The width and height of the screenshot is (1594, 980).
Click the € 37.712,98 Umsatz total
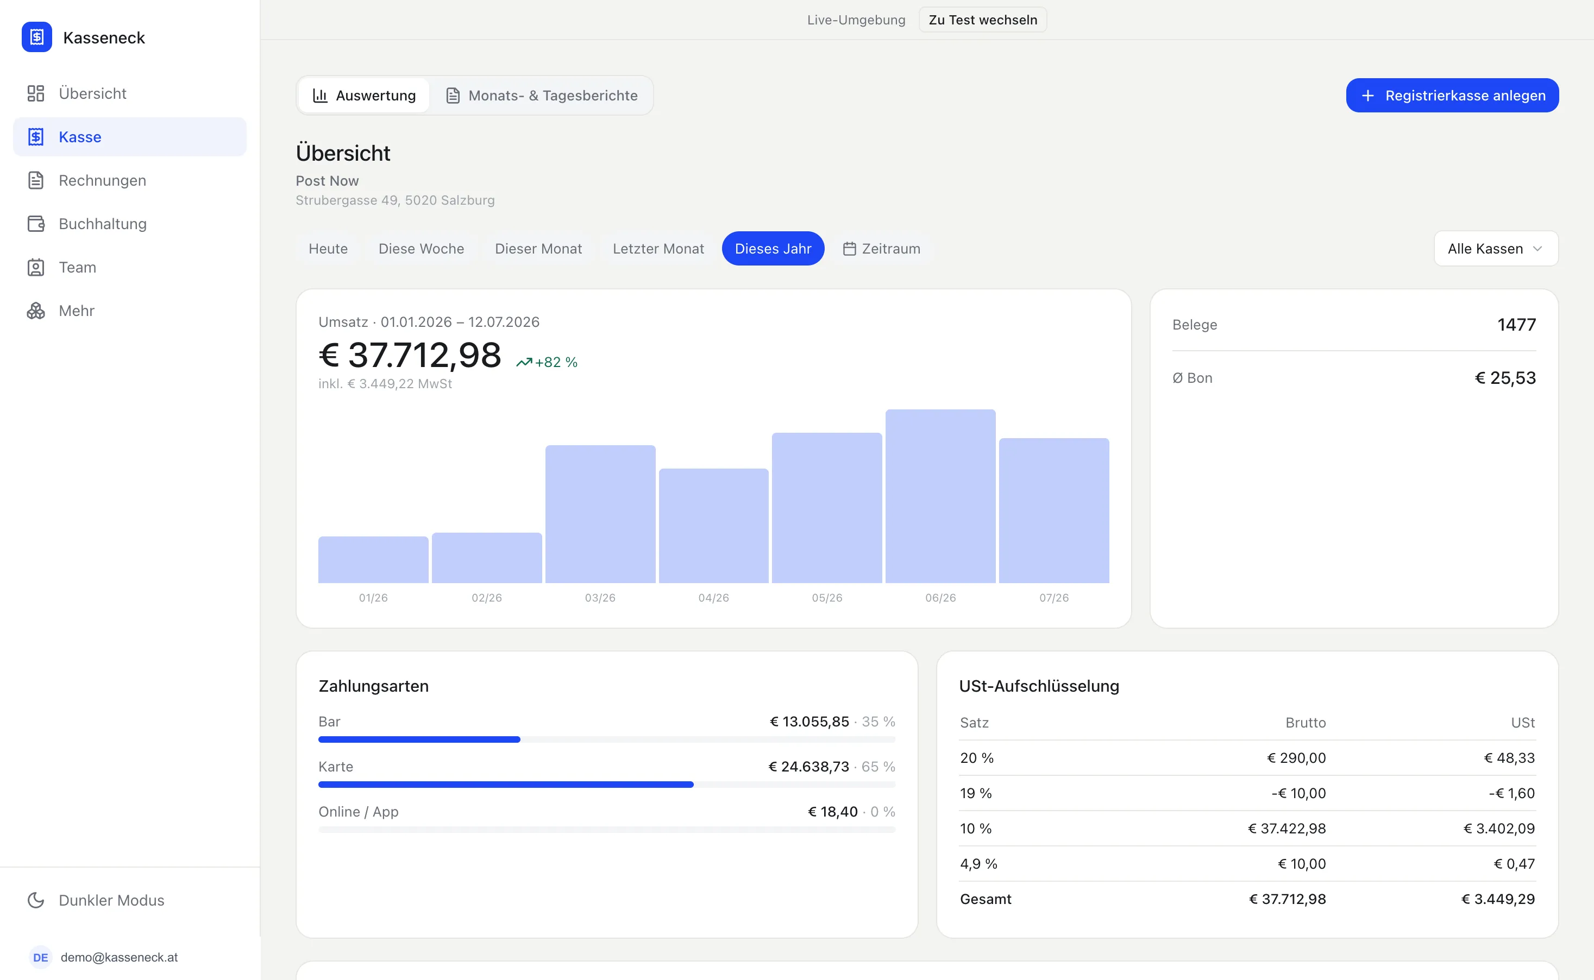[410, 355]
